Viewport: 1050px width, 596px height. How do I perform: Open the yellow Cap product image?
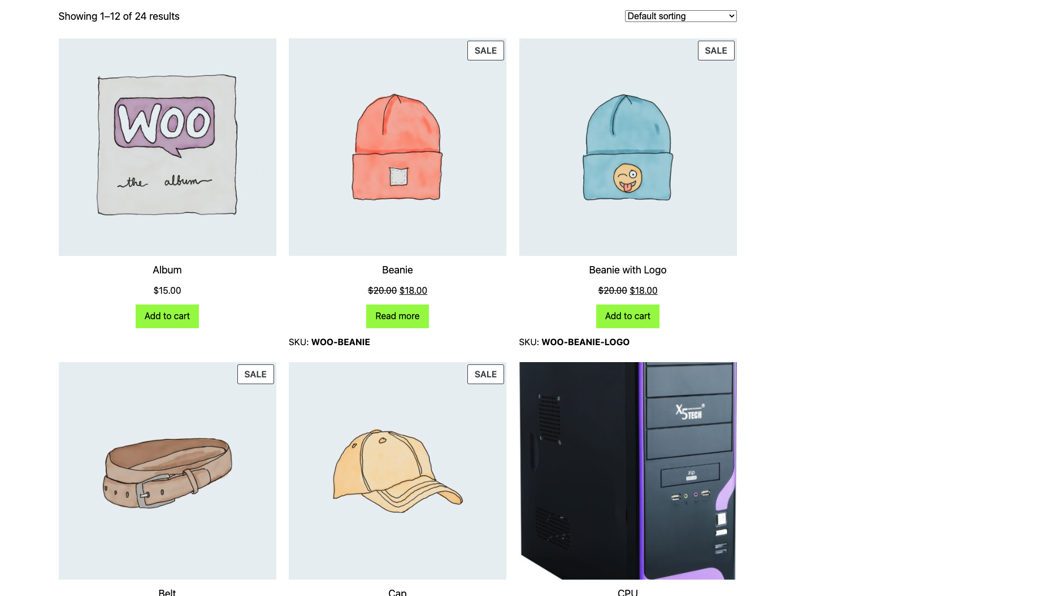(397, 471)
